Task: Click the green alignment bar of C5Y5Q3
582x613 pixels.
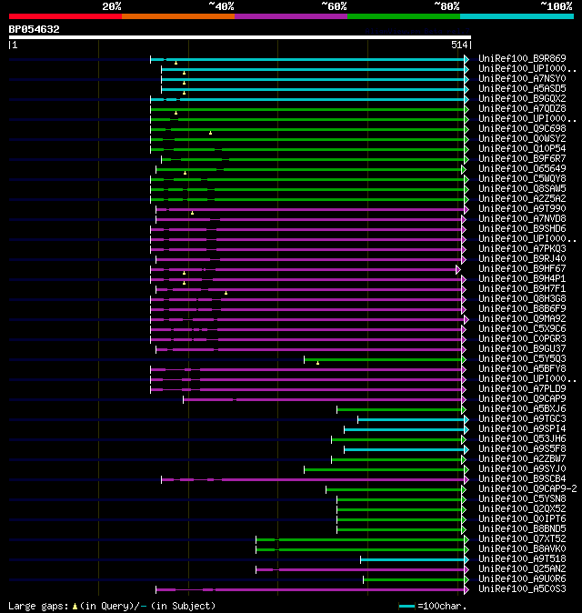Action: coord(383,359)
